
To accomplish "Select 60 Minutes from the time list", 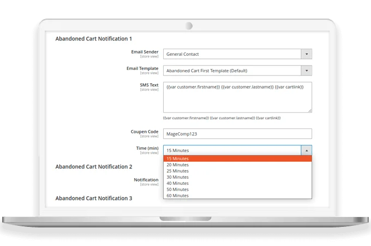I will point(237,195).
